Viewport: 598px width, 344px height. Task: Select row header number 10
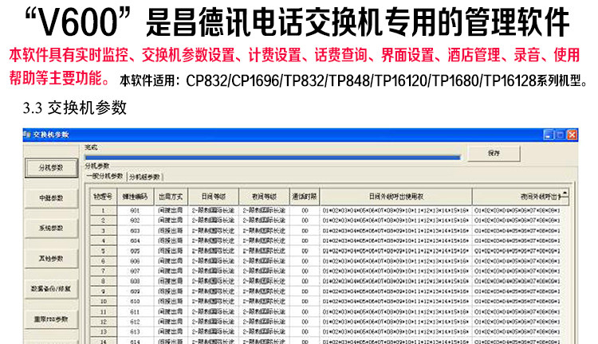(x=103, y=301)
